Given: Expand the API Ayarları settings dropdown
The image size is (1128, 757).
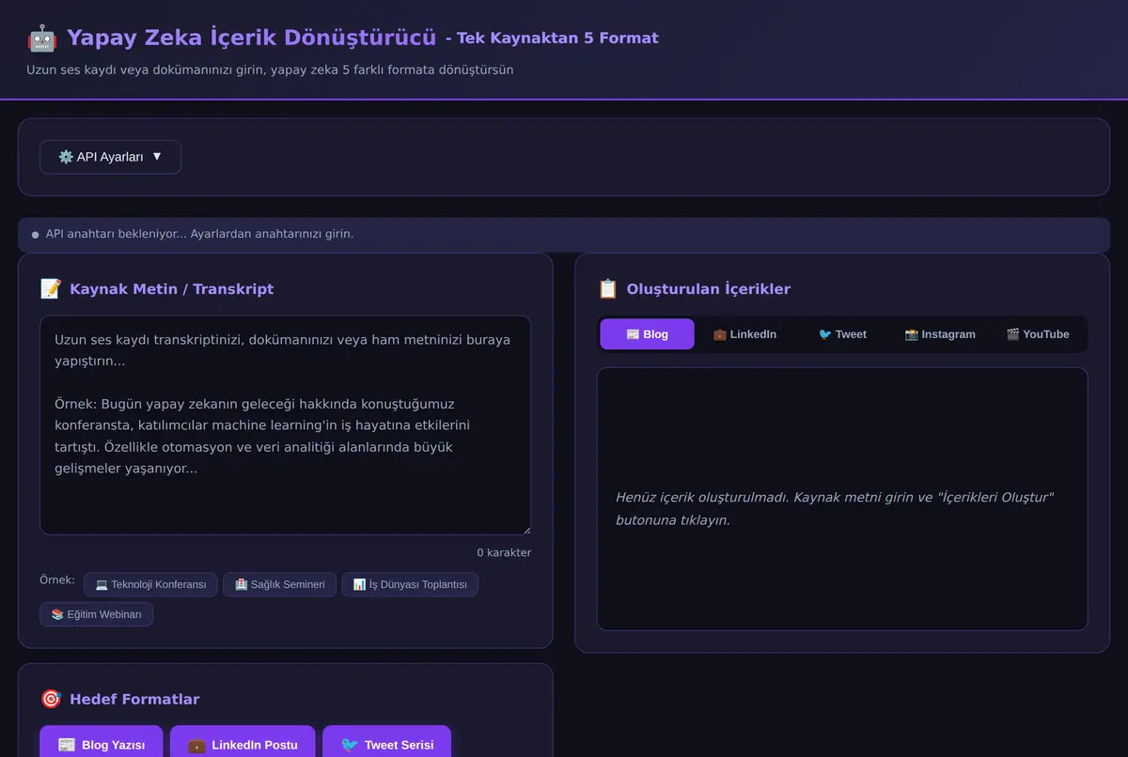Looking at the screenshot, I should tap(110, 157).
